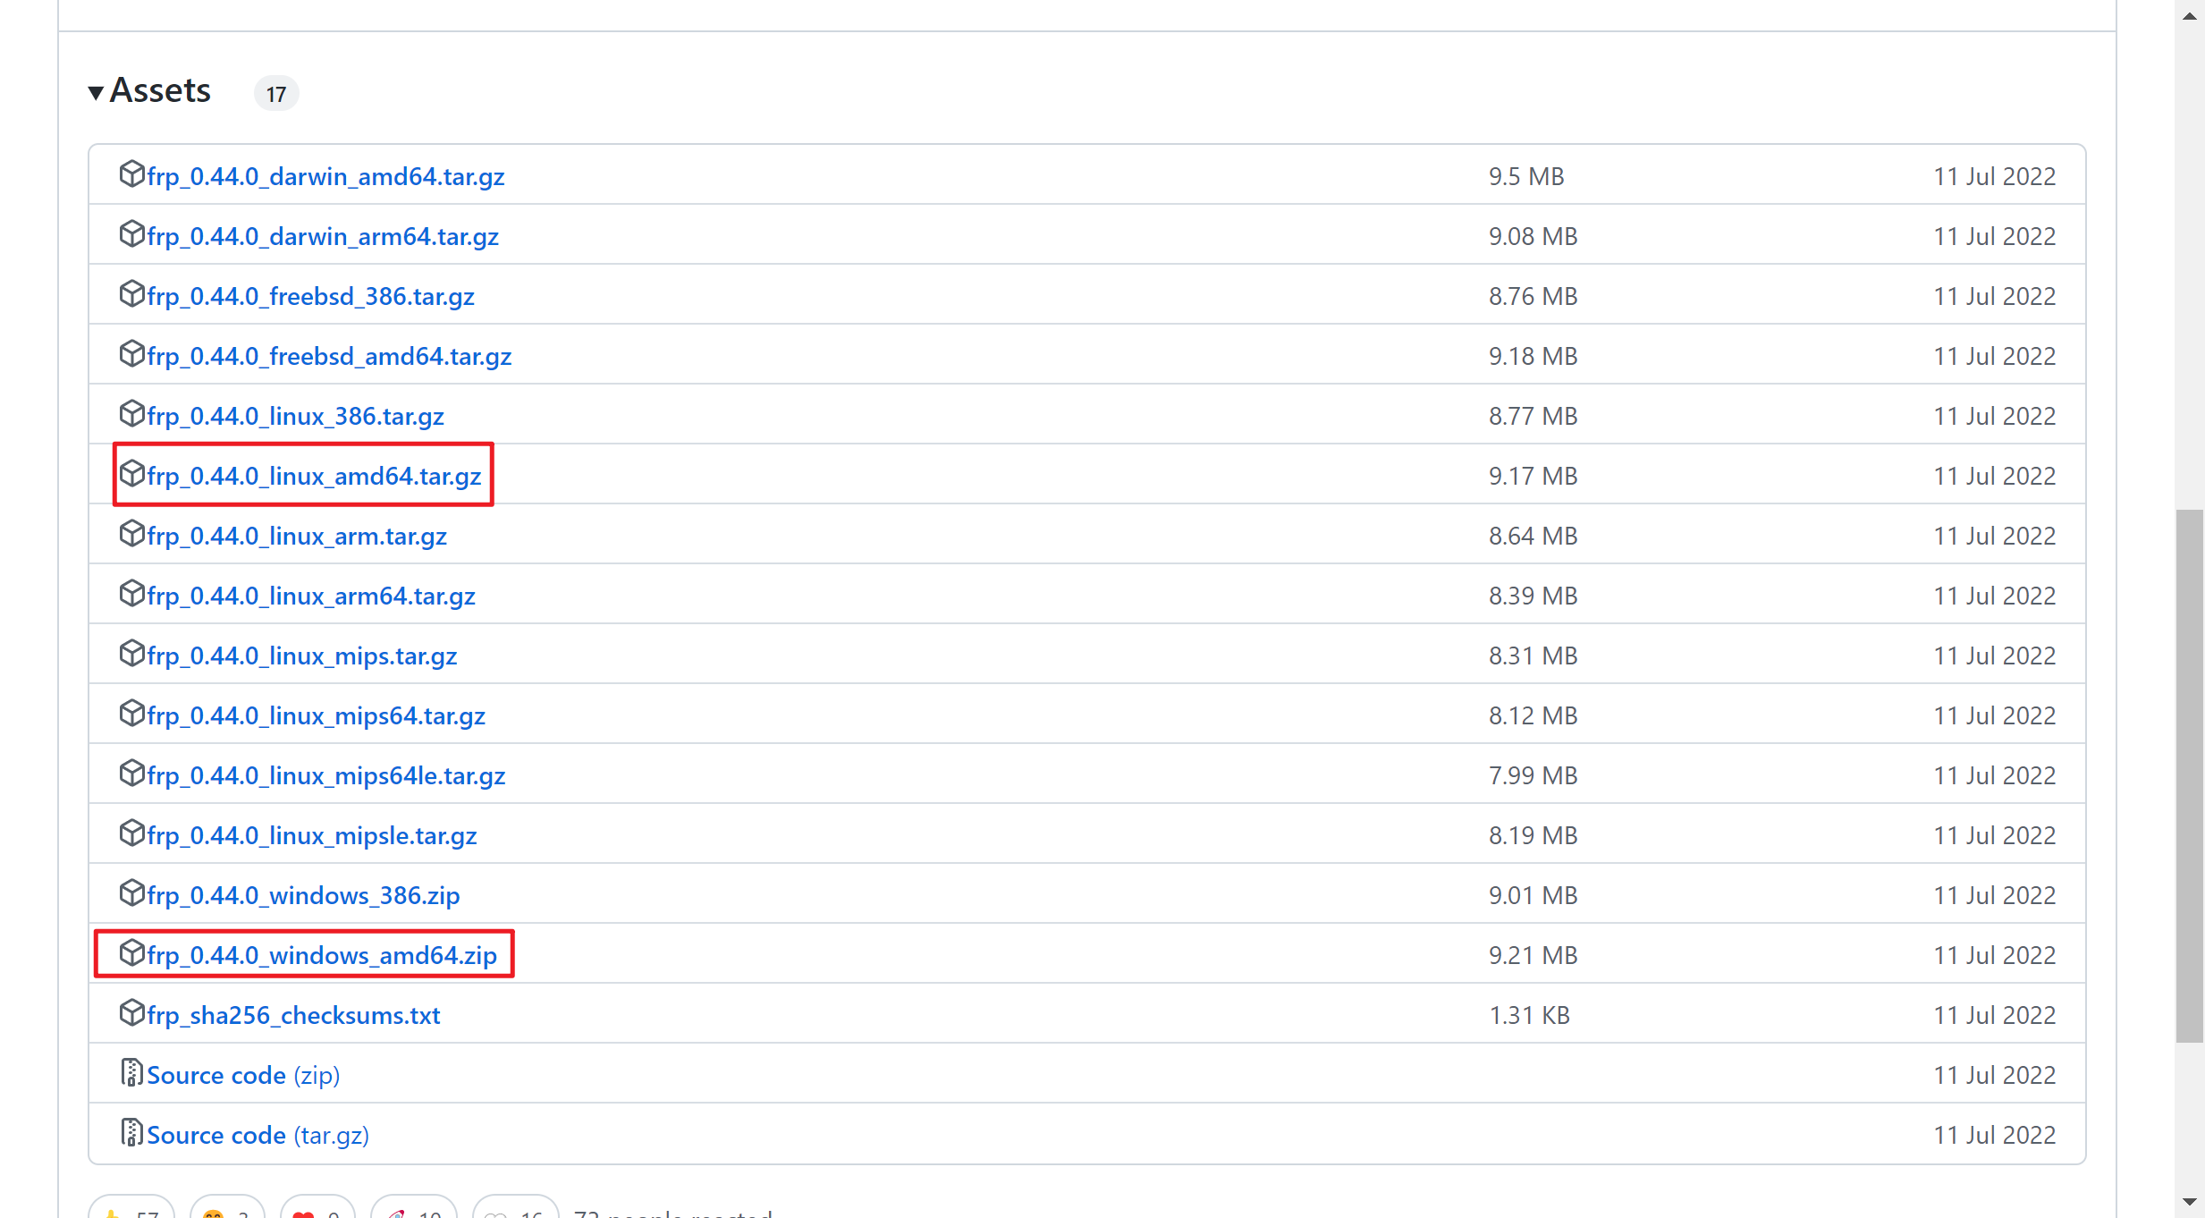
Task: Click package icon beside frp_0.44.0_windows_amd64.zip
Action: 131,952
